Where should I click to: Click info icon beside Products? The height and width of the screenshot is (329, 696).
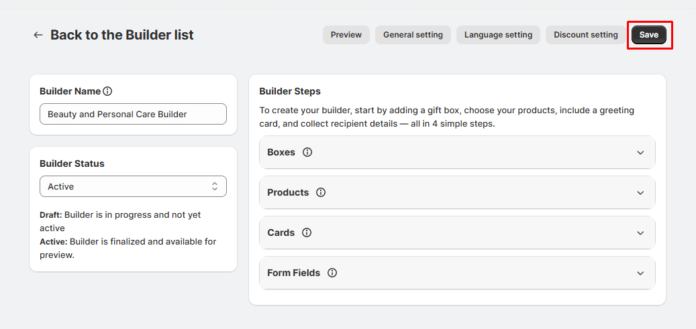[321, 192]
